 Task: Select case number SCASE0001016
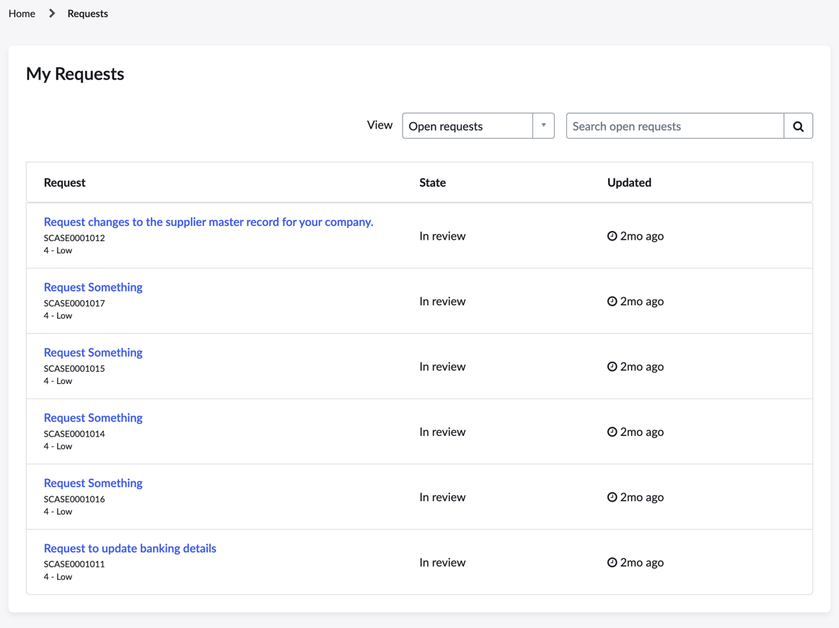point(74,499)
